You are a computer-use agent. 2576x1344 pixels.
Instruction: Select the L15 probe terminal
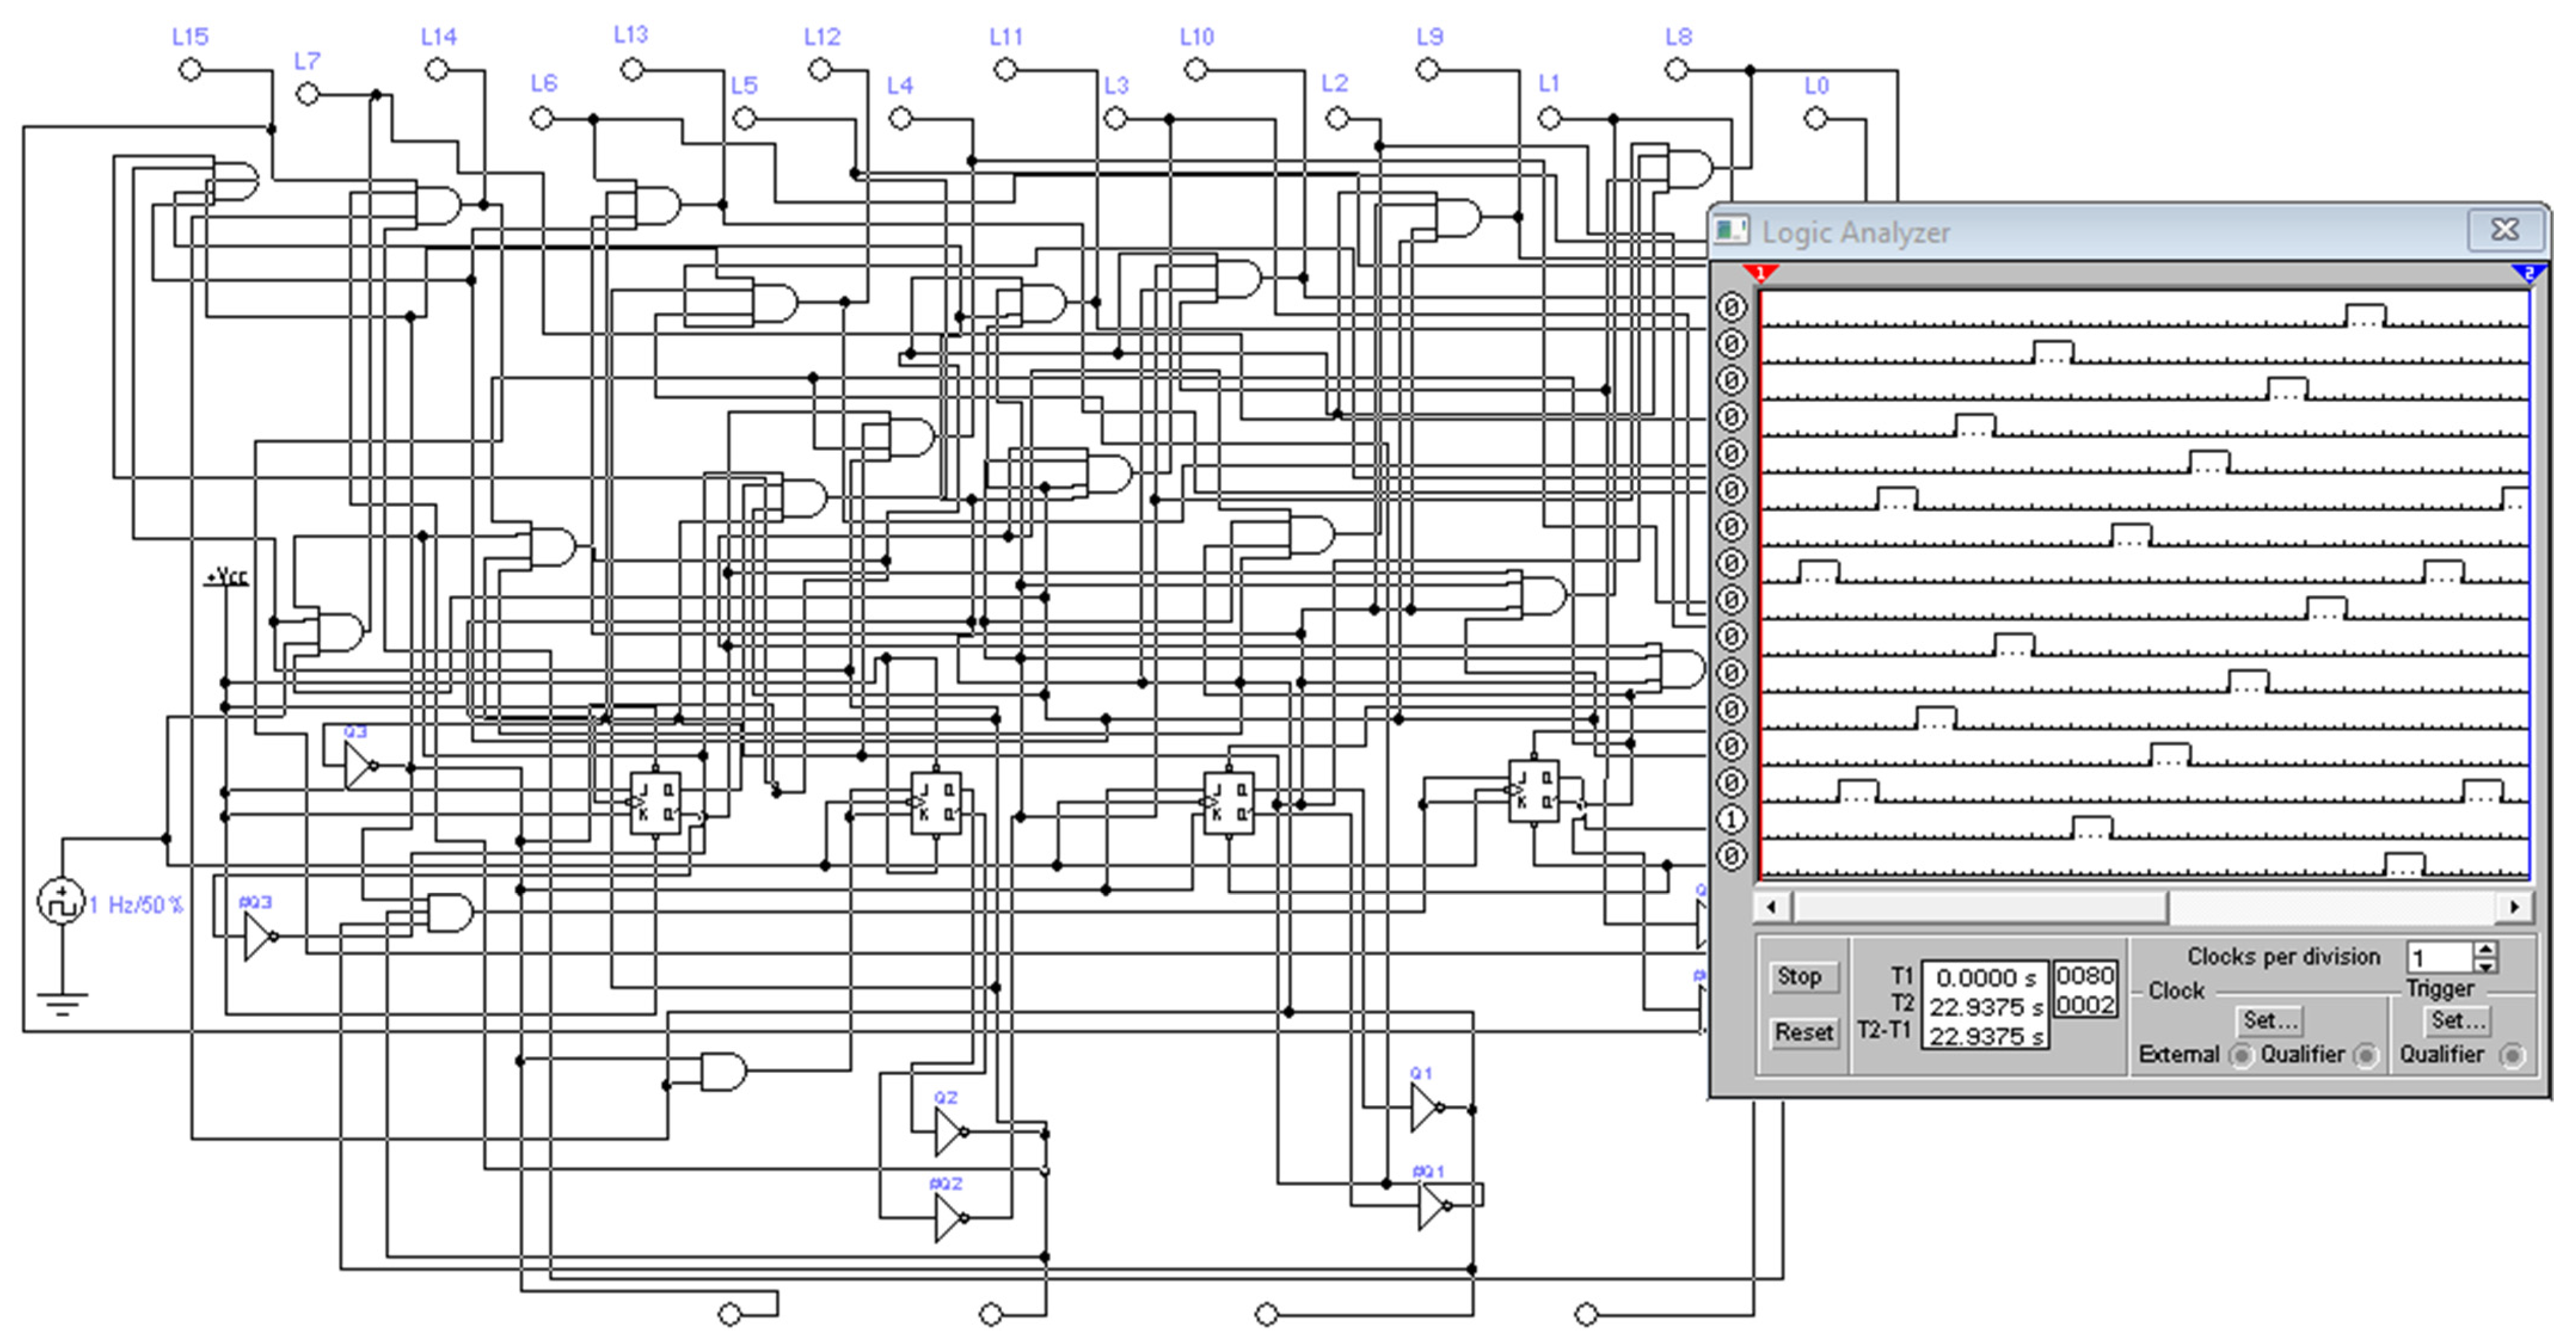pyautogui.click(x=189, y=68)
